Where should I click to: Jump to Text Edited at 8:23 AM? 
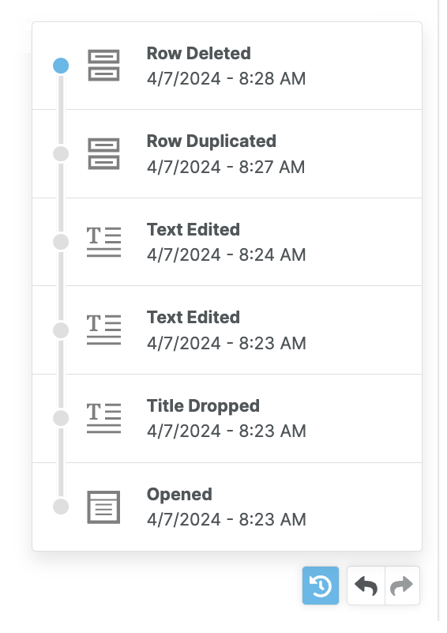click(227, 330)
